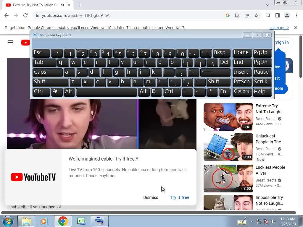Toggle the Fn key on the on-screen keyboard

coord(225,92)
